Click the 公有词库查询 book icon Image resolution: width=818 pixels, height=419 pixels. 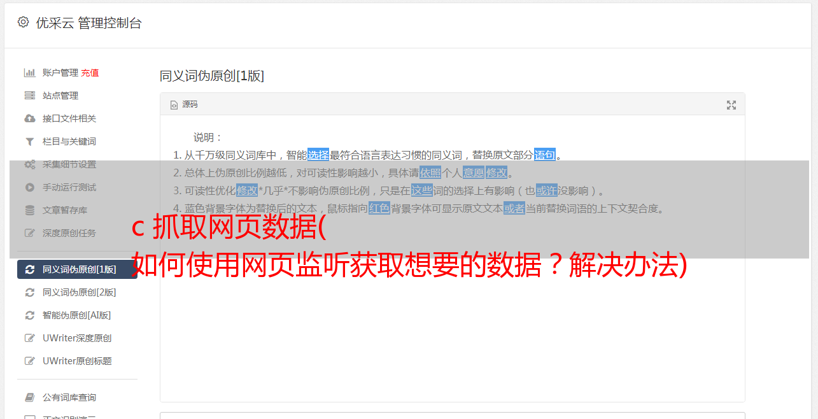click(x=29, y=397)
